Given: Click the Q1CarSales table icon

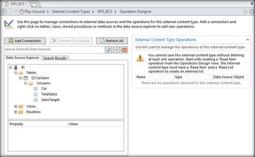Looking at the screenshot, I should (26, 78).
